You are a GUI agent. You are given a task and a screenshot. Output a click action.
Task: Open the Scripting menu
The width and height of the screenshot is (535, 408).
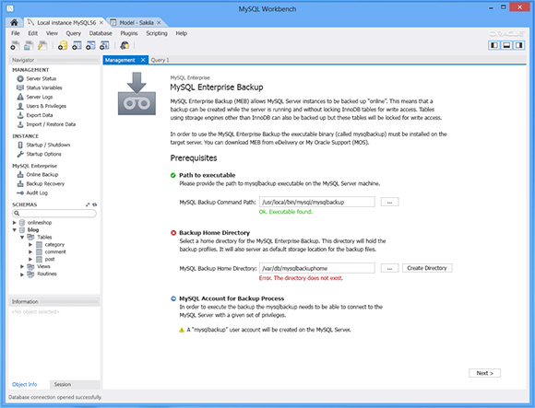coord(157,33)
